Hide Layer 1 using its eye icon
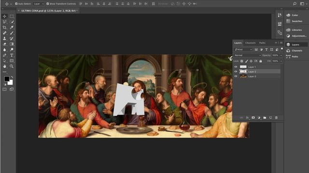 click(236, 67)
